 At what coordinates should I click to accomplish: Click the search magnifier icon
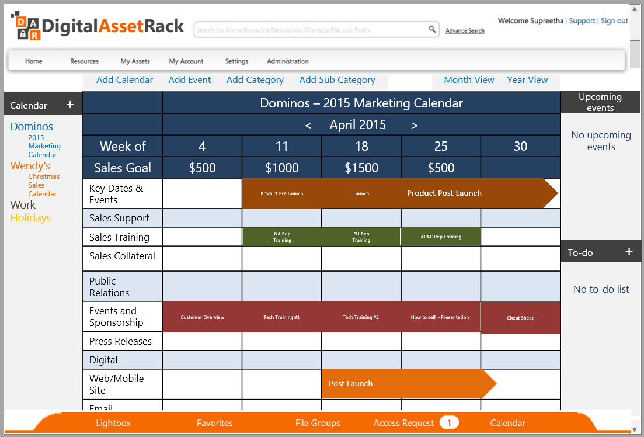click(432, 29)
